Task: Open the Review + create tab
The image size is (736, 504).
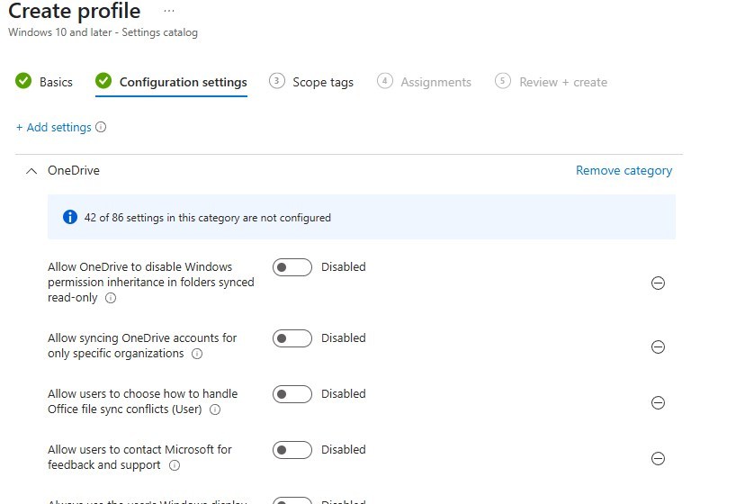Action: tap(563, 82)
